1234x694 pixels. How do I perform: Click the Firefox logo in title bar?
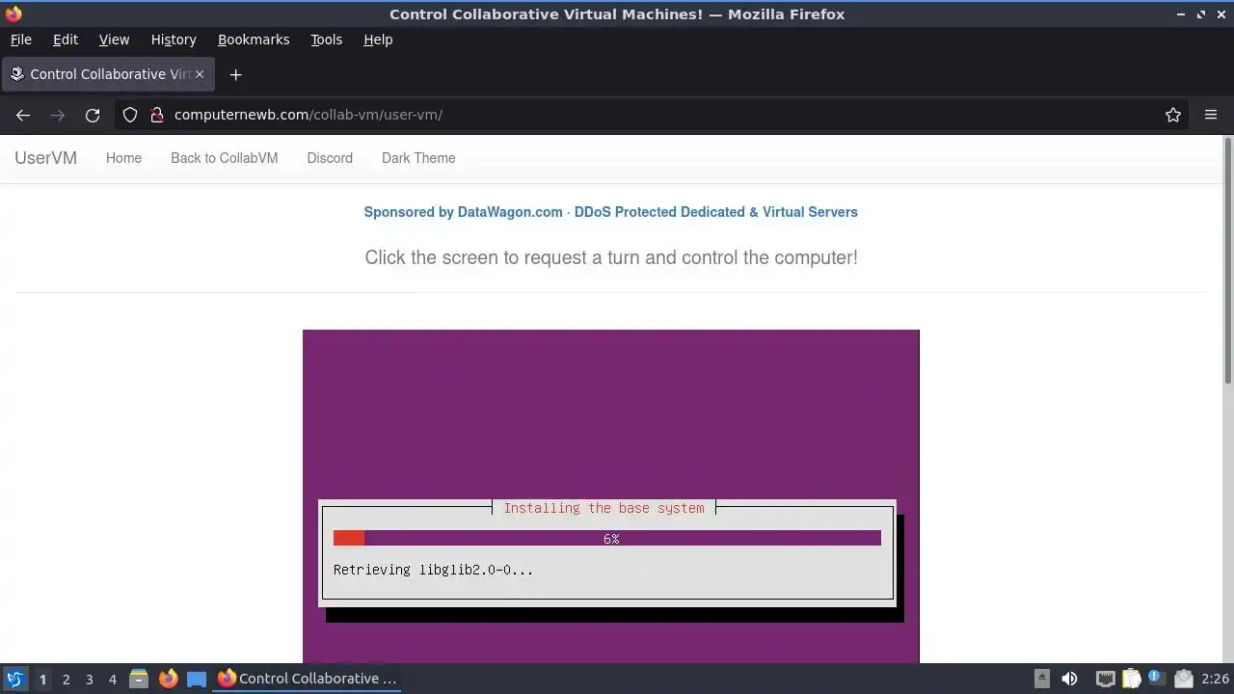pos(13,13)
